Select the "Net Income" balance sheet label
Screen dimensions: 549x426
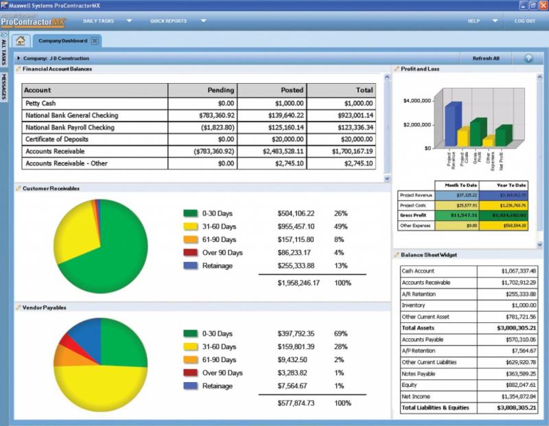416,396
